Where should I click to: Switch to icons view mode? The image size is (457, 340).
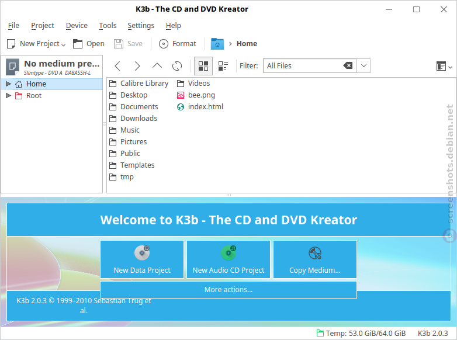pos(203,66)
